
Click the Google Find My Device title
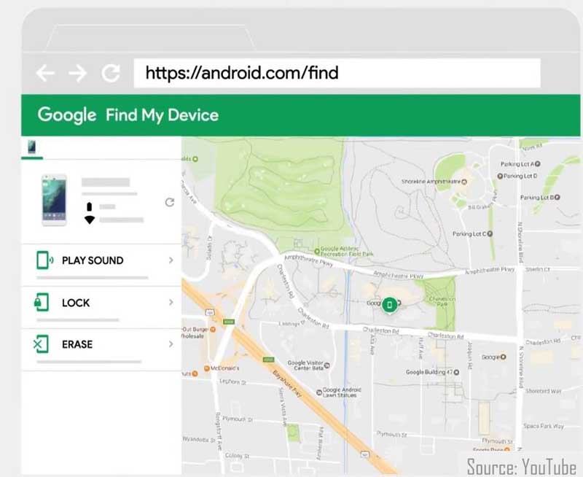tap(128, 115)
